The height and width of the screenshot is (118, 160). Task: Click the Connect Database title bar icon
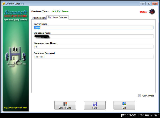pos(3,3)
